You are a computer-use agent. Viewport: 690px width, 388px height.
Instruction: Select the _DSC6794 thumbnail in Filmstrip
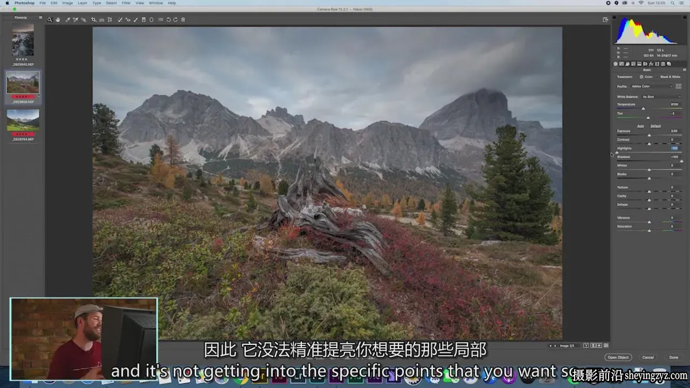click(23, 120)
